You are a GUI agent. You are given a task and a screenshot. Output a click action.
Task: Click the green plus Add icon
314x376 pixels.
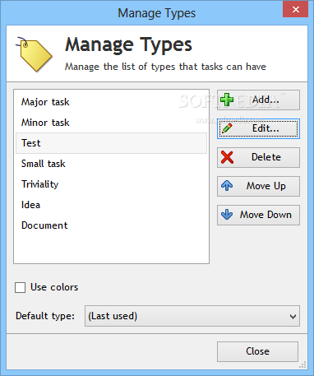point(227,100)
